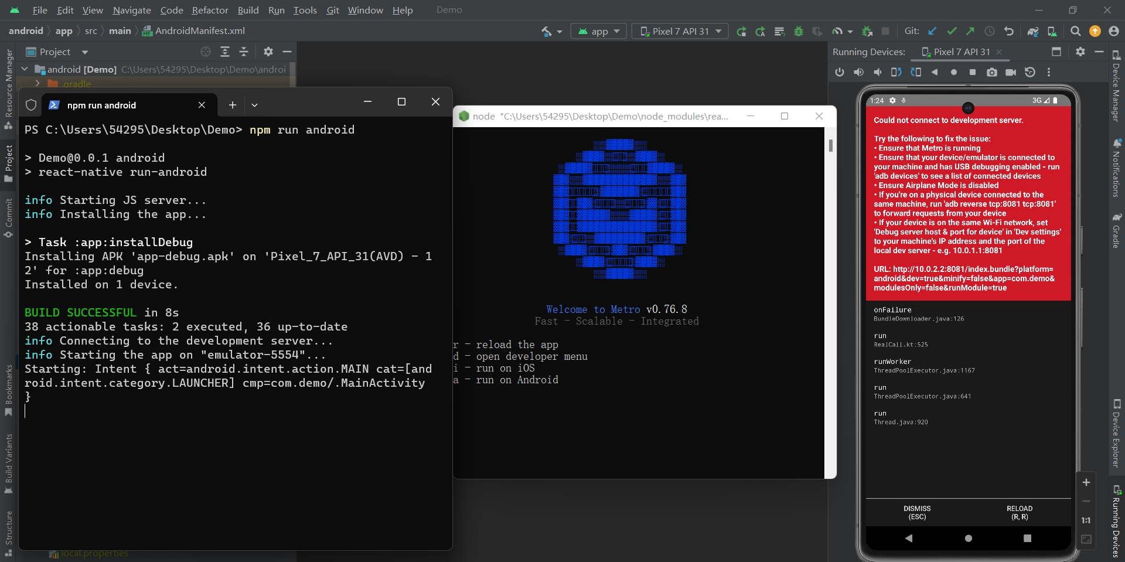Click the Apply Code Changes icon
The height and width of the screenshot is (562, 1125).
point(779,32)
